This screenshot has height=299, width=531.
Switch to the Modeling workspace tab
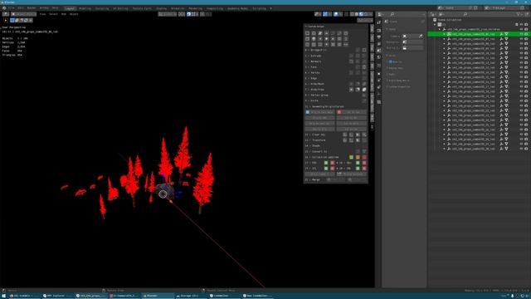click(x=85, y=8)
